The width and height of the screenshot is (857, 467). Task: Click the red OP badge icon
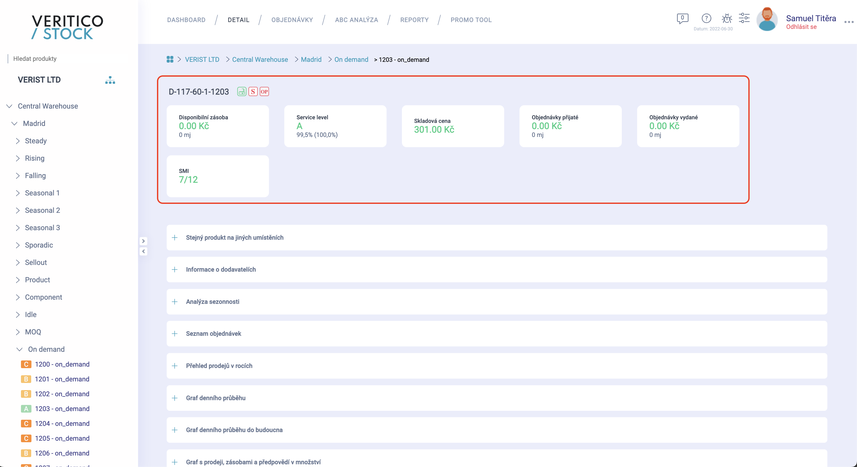pos(264,92)
